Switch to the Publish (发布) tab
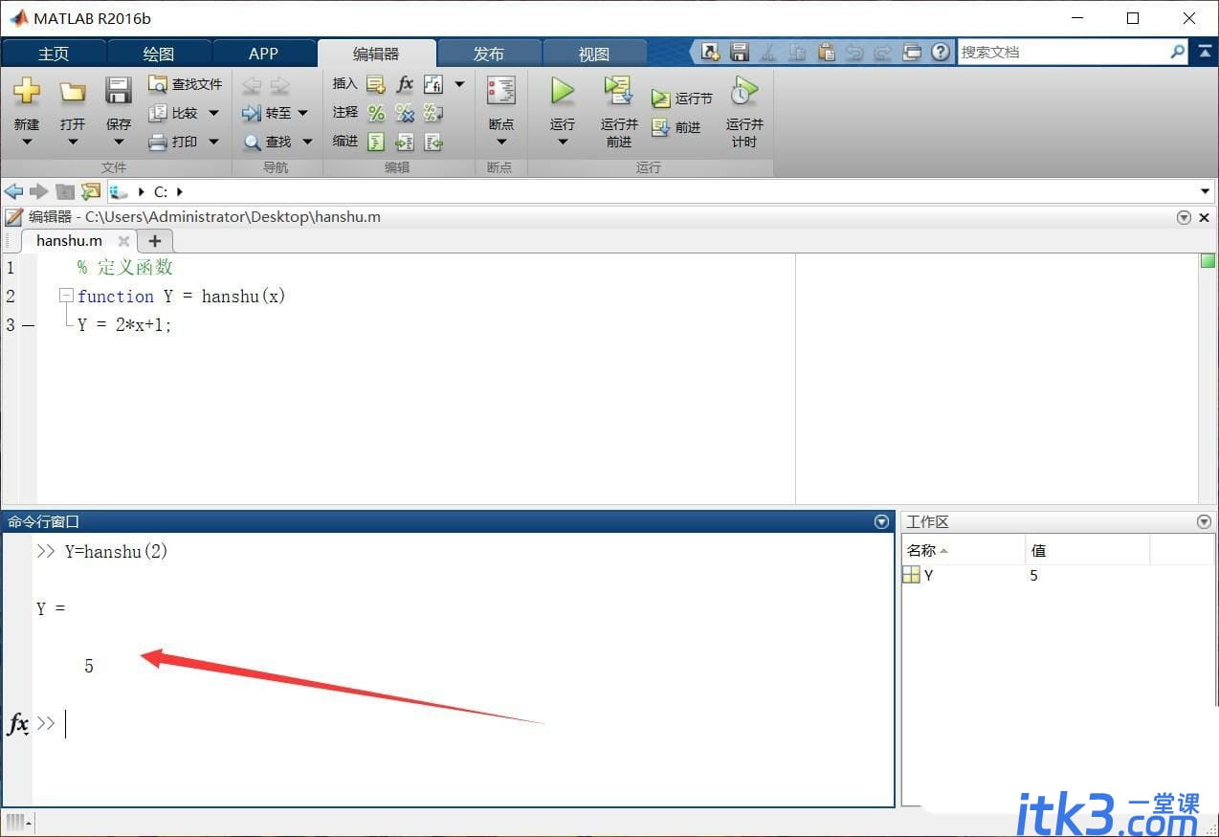 coord(489,54)
